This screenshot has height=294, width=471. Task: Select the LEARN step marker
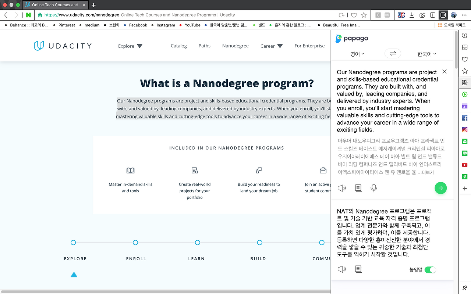198,243
